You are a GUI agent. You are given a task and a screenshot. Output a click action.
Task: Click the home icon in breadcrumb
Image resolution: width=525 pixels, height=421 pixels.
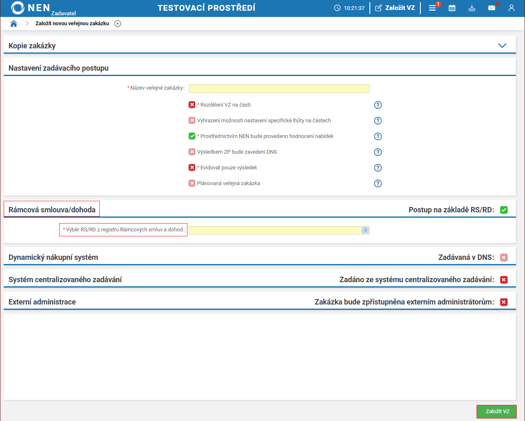click(x=14, y=24)
